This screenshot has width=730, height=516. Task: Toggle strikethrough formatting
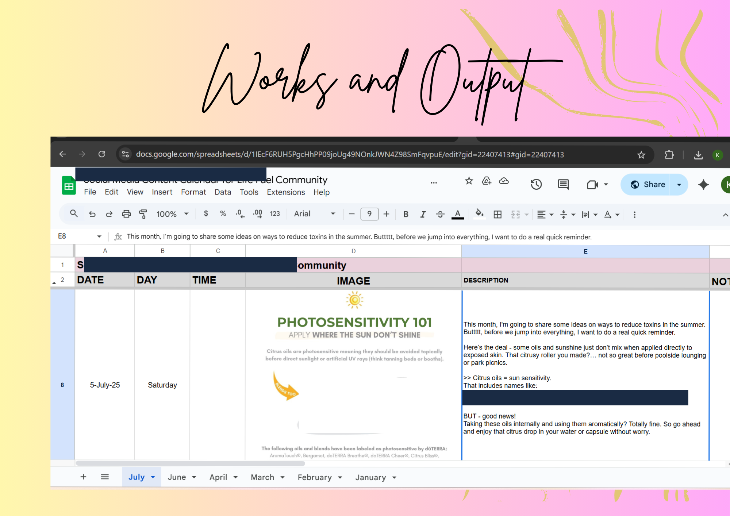(x=440, y=214)
